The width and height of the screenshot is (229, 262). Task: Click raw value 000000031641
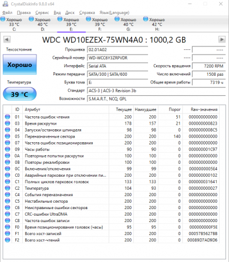[203, 182]
